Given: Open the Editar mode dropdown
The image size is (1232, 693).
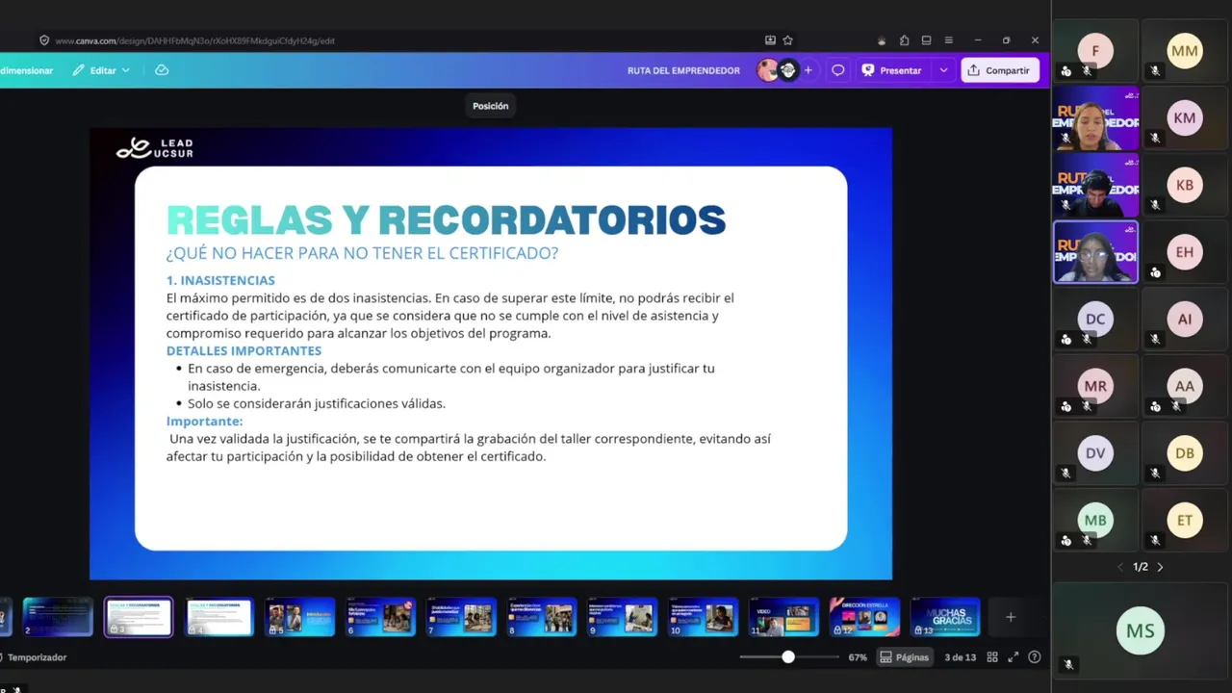Looking at the screenshot, I should [101, 70].
